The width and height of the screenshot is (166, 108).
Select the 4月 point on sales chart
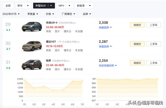(53, 90)
